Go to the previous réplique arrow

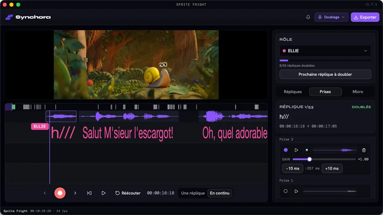click(45, 193)
